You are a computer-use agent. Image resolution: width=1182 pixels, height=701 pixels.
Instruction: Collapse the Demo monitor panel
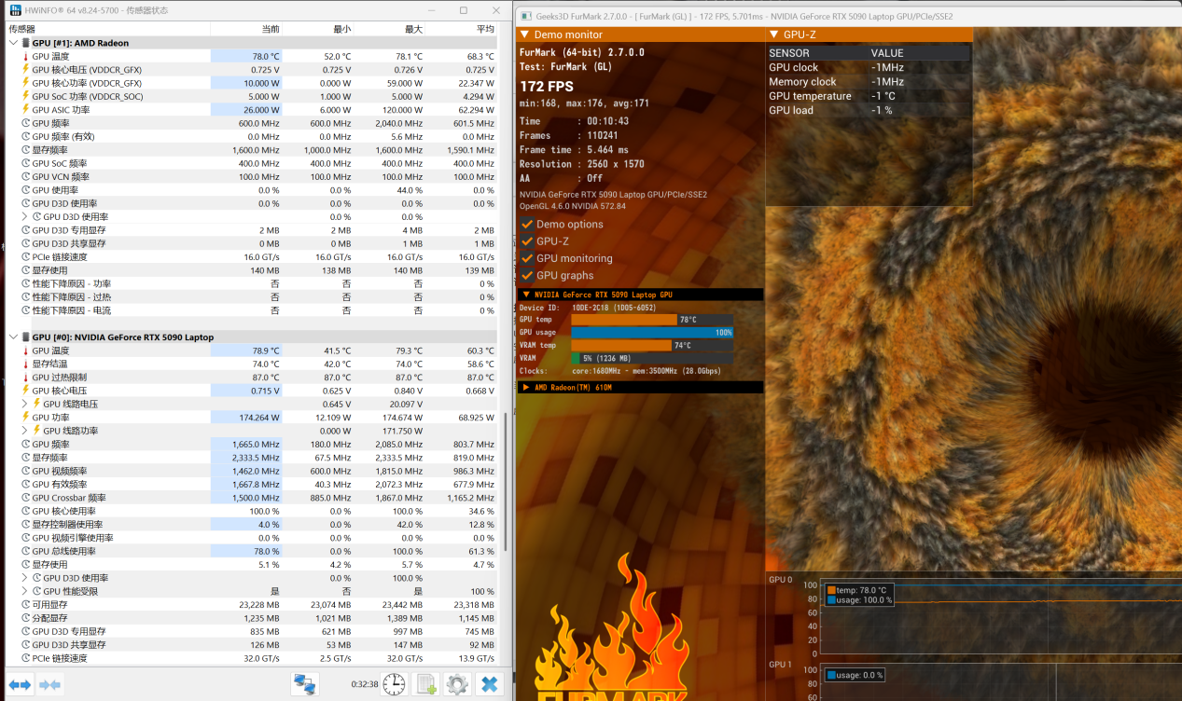click(x=524, y=34)
